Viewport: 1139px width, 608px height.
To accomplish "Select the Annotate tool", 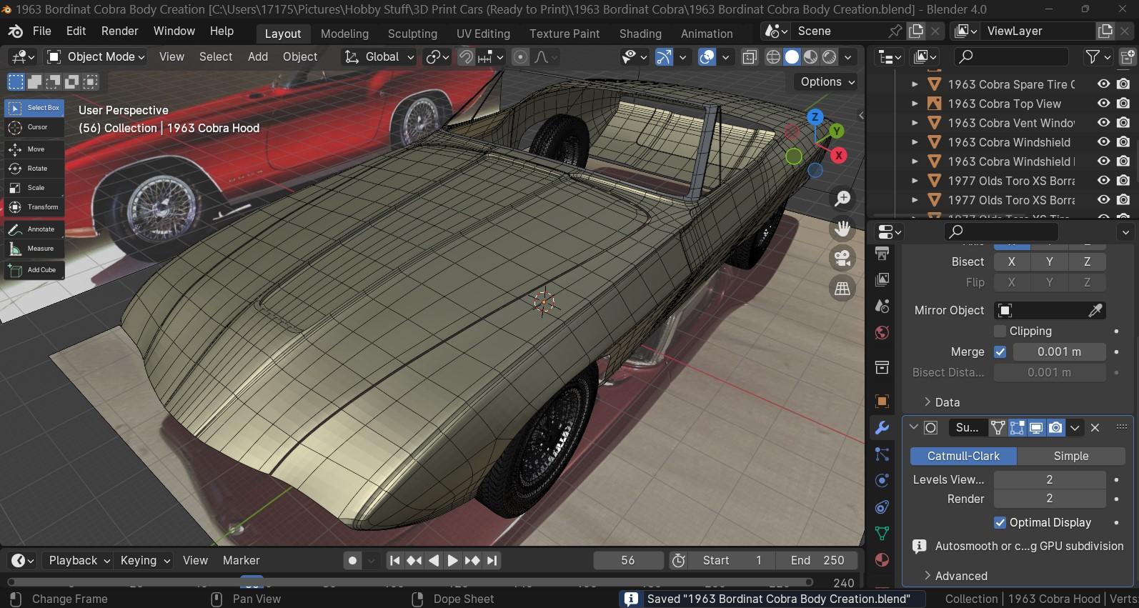I will 34,229.
